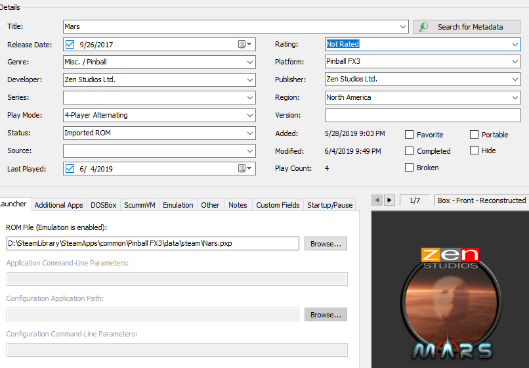Click the Mars box front image
Screen dimensions: 529x368
click(x=452, y=304)
